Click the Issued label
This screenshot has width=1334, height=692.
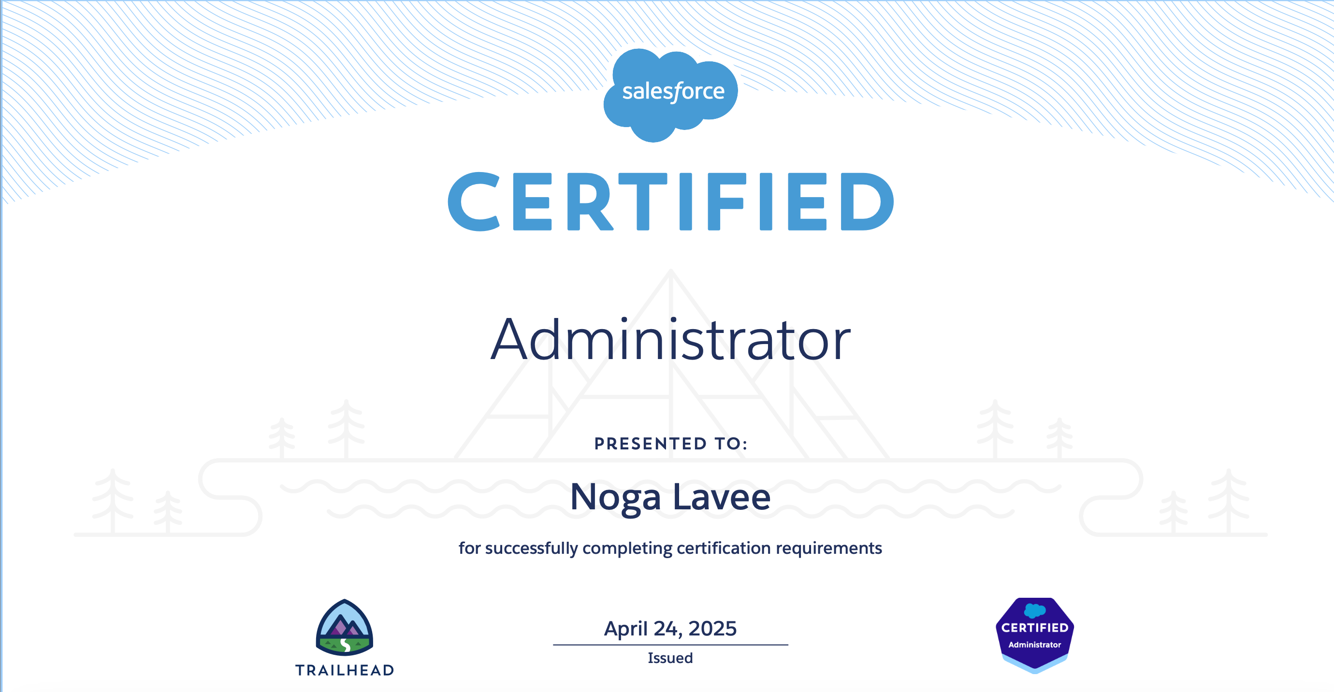(671, 658)
